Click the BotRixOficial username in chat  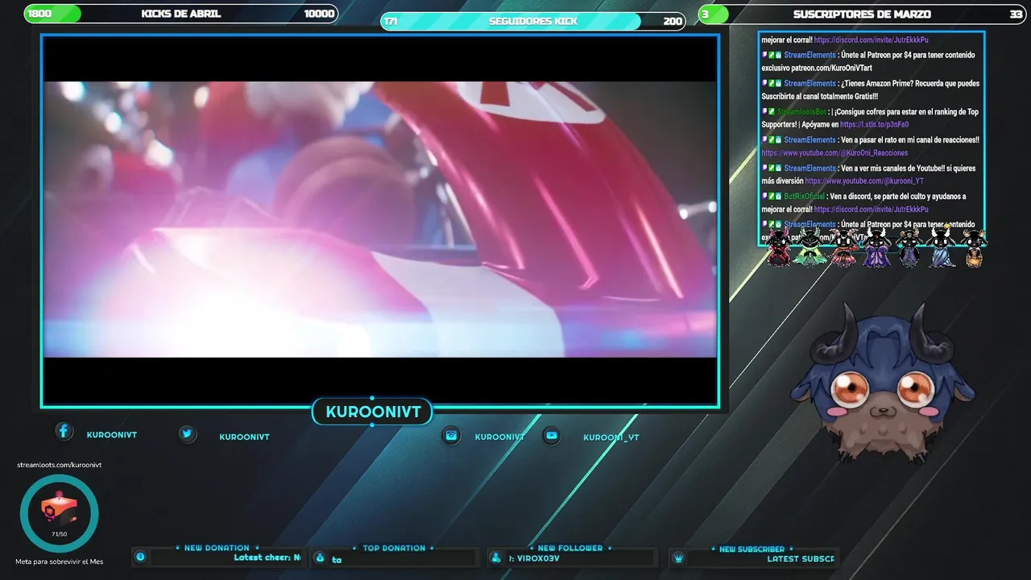[x=805, y=197]
